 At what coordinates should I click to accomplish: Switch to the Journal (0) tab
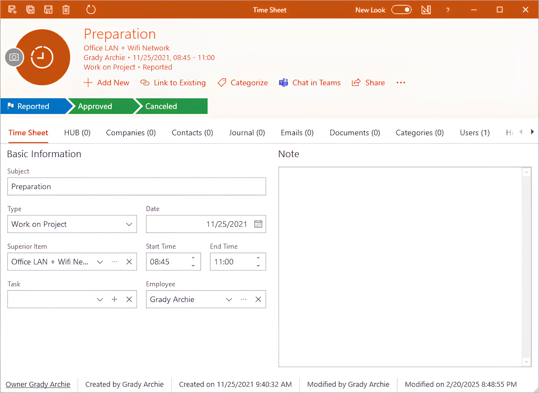coord(247,133)
